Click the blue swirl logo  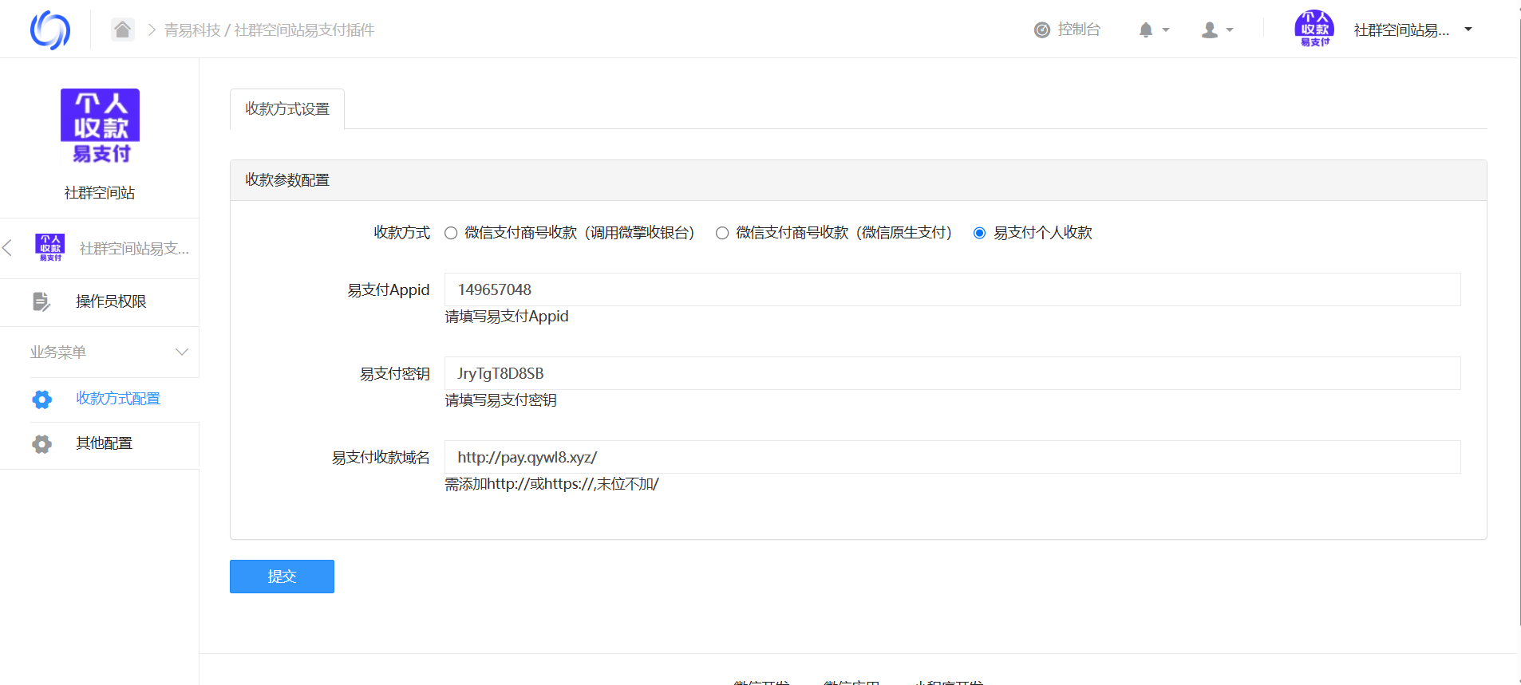pos(49,30)
